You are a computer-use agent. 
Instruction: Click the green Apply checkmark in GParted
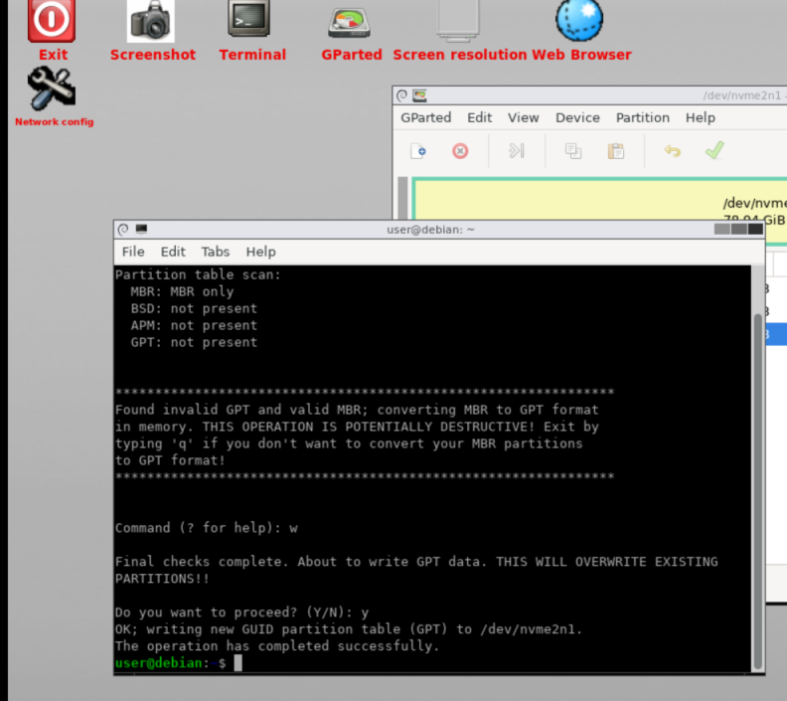[714, 150]
